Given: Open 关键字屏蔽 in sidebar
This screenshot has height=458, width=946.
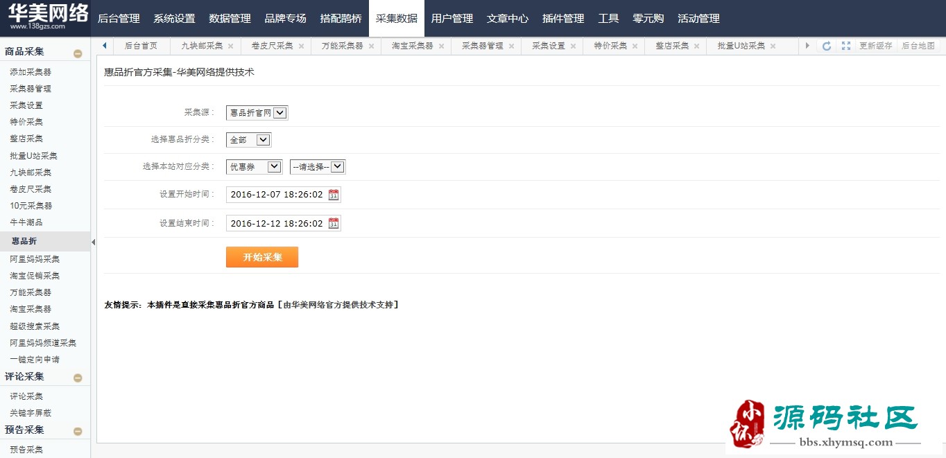Looking at the screenshot, I should pyautogui.click(x=31, y=413).
